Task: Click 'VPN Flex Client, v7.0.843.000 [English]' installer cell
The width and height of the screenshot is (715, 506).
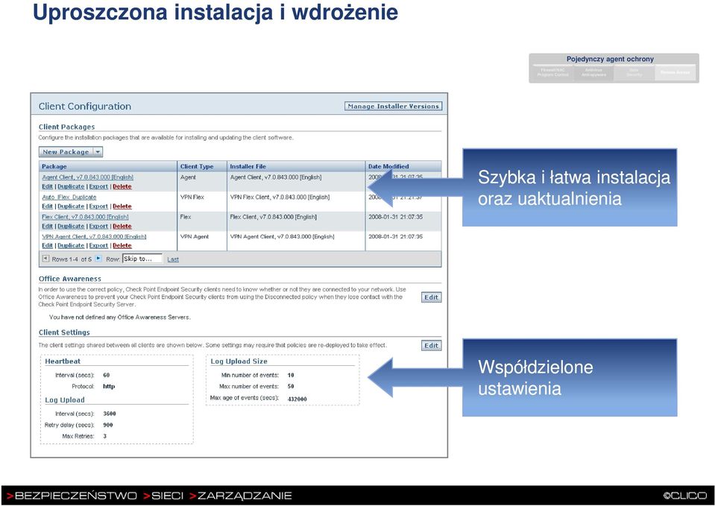Action: 280,197
